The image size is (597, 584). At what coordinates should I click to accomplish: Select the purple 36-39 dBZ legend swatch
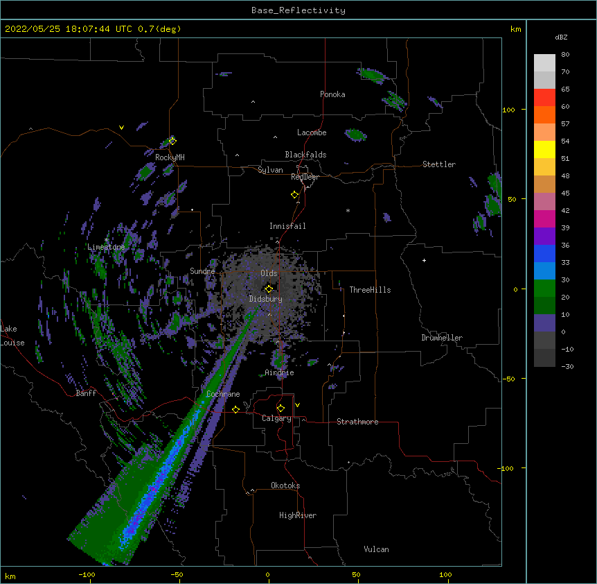coord(544,237)
